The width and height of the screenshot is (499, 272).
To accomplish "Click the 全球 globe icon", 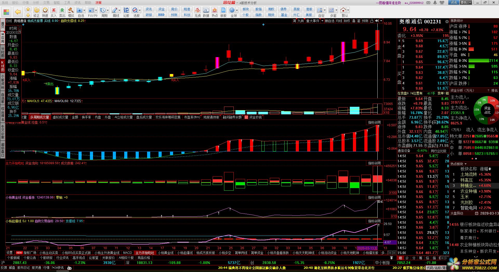I will [232, 10].
